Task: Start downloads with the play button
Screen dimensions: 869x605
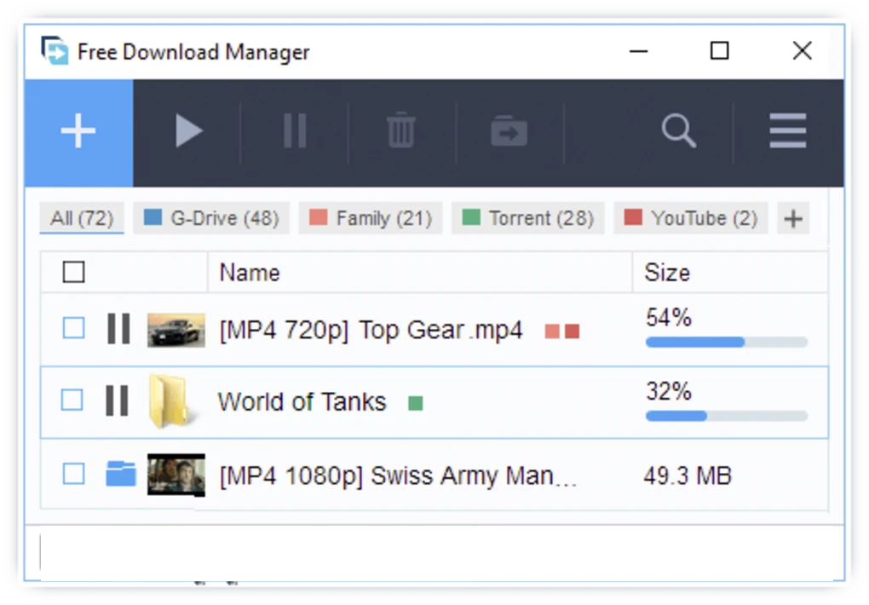Action: coord(188,131)
